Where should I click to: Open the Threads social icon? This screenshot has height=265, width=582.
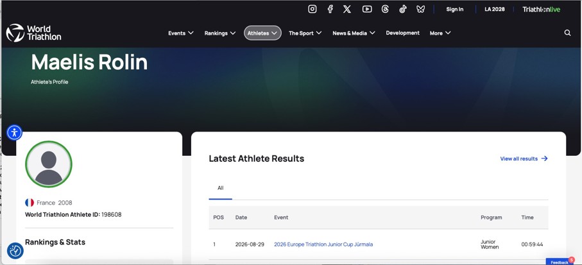click(385, 9)
